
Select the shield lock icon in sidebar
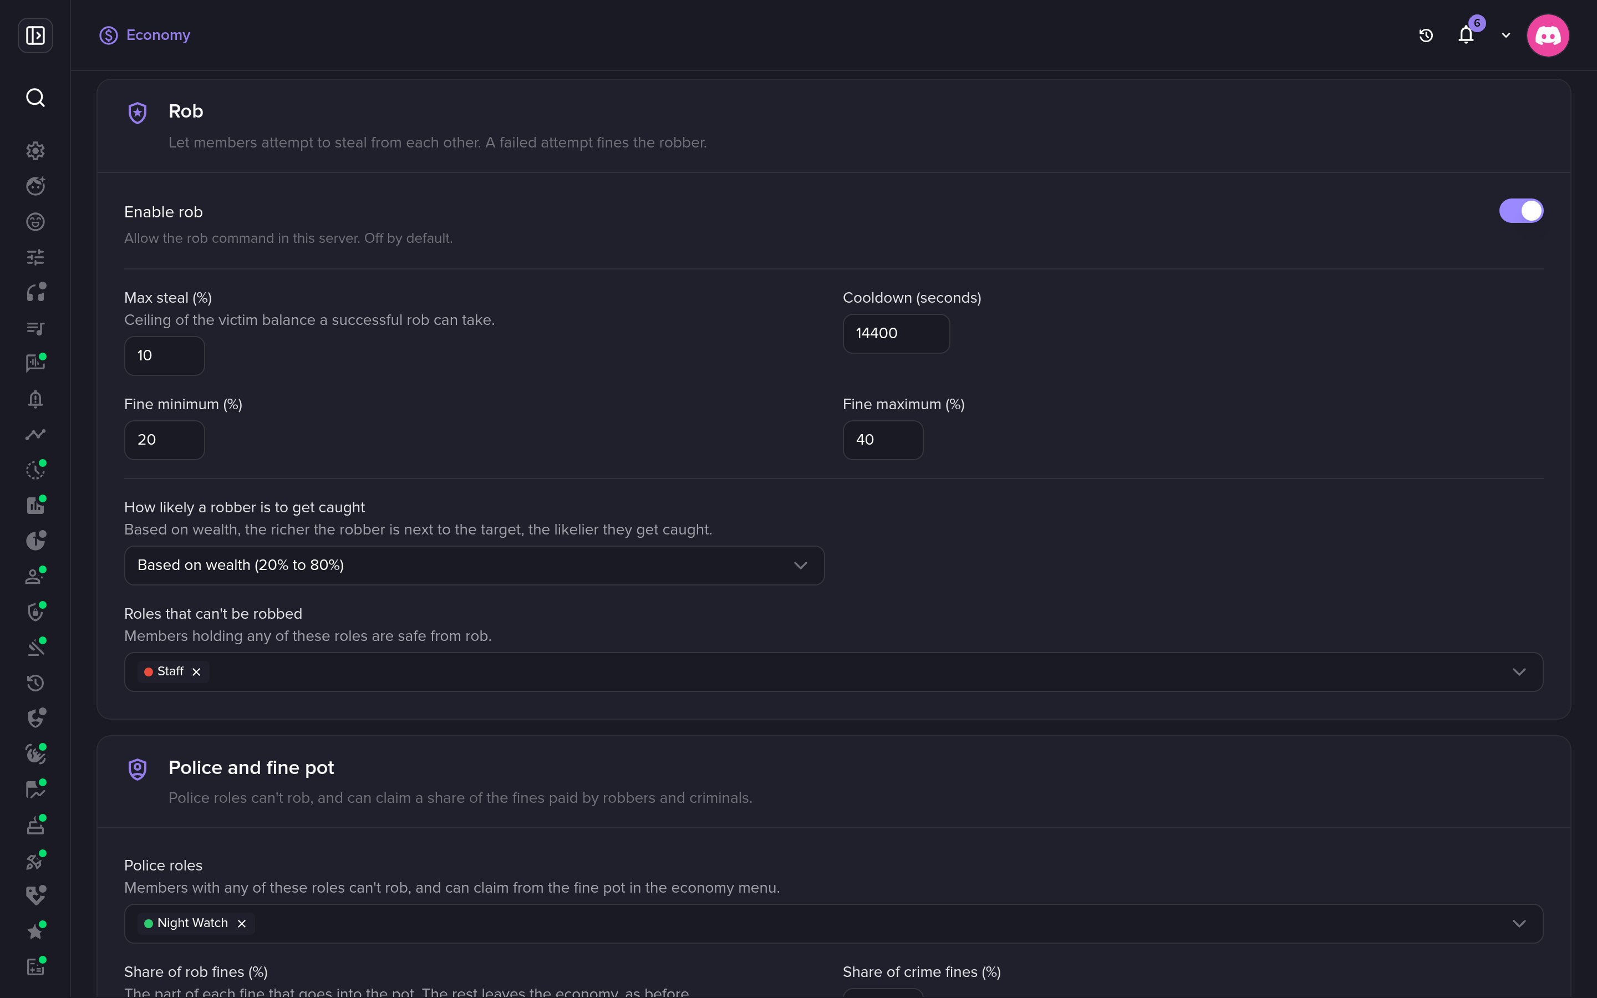pos(35,612)
